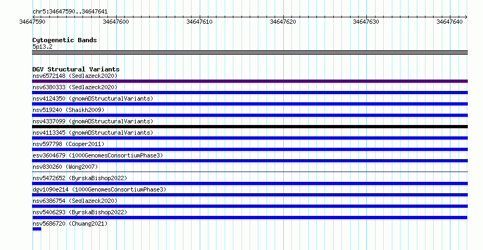
Task: Click the 34647610 ruler position
Action: click(x=199, y=22)
